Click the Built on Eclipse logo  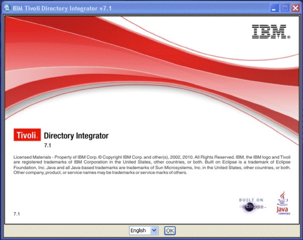252,206
